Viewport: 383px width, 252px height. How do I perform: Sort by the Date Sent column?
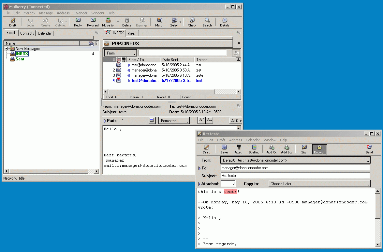(177, 60)
